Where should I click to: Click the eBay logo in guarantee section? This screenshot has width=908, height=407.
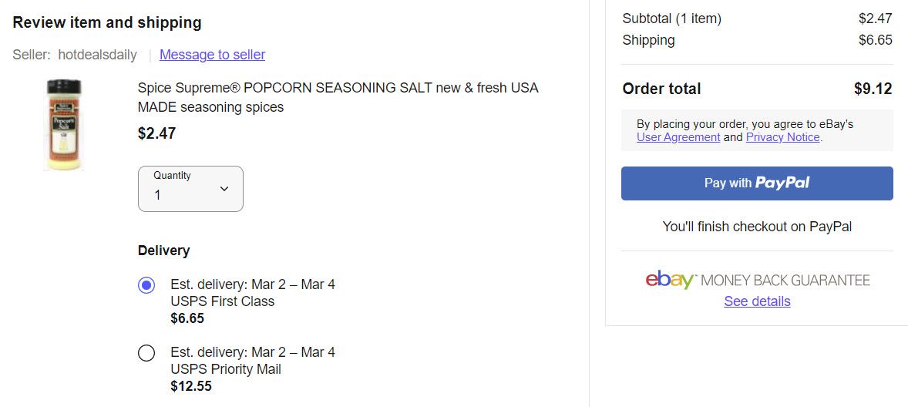[671, 279]
